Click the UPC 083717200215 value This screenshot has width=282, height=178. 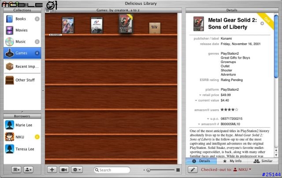click(x=231, y=119)
